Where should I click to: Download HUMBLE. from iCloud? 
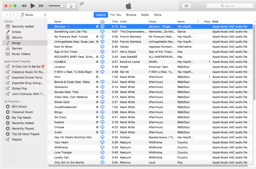point(102,62)
